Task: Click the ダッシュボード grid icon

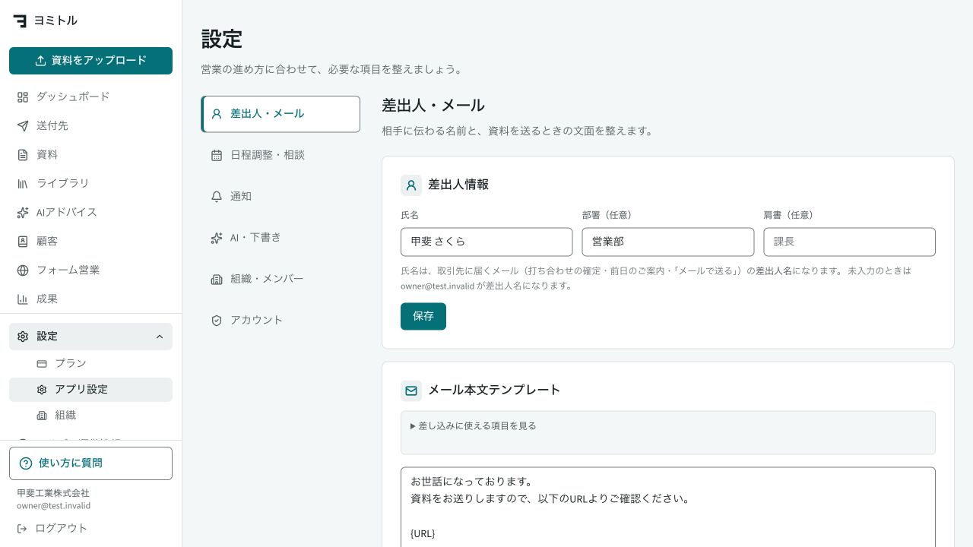Action: 23,97
